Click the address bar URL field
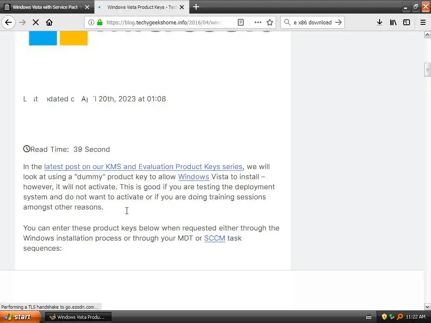431x323 pixels. [164, 22]
